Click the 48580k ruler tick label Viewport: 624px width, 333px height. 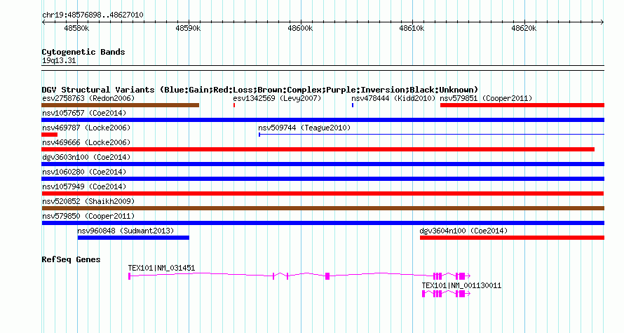76,29
